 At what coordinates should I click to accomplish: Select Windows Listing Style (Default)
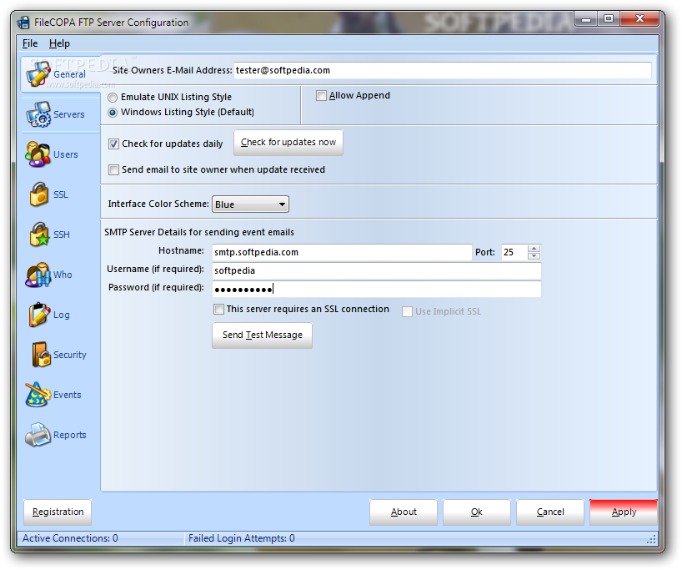pyautogui.click(x=113, y=113)
